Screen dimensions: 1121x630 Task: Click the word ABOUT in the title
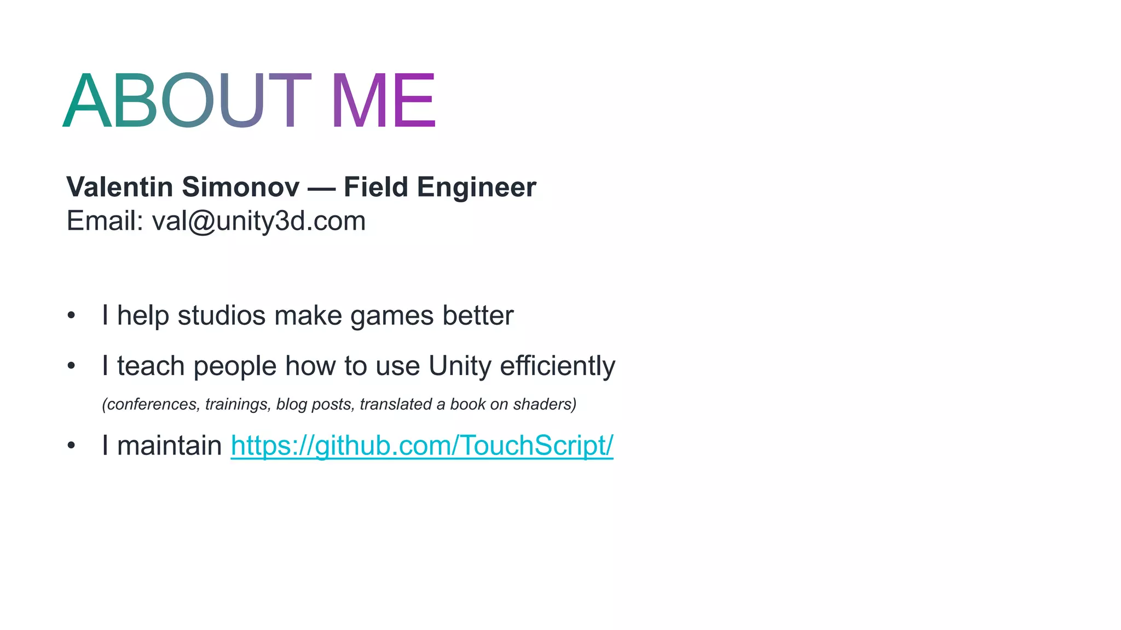click(187, 102)
